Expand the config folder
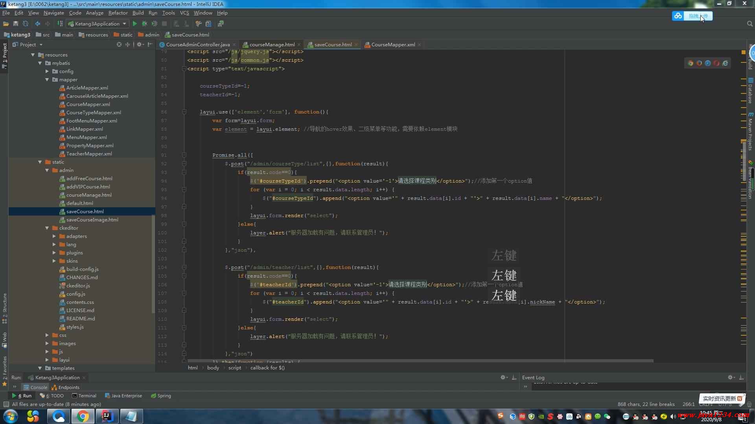This screenshot has width=755, height=424. (x=47, y=71)
